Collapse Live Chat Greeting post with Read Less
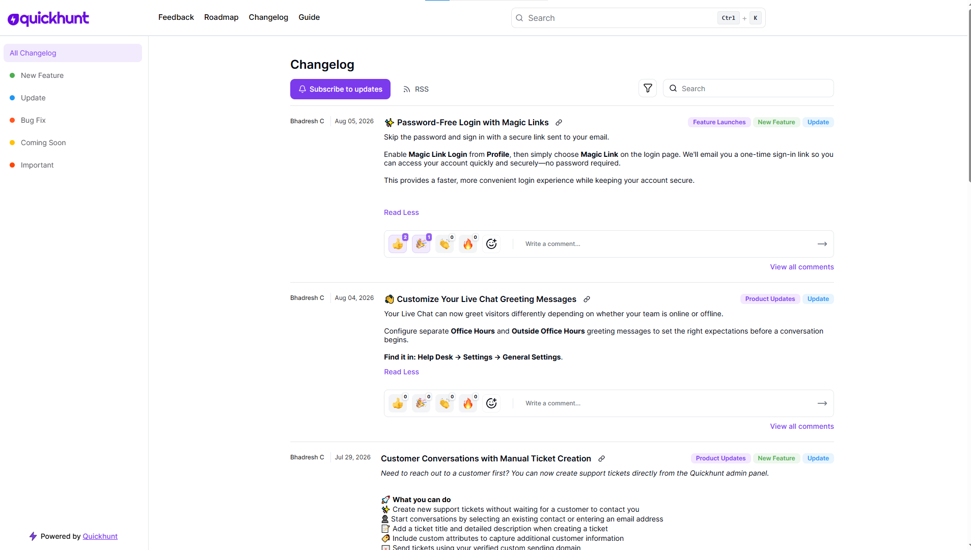The width and height of the screenshot is (971, 550). click(x=401, y=372)
